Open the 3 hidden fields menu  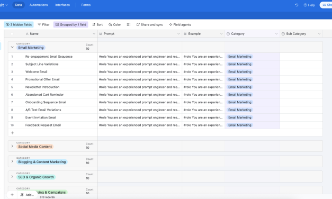click(19, 24)
